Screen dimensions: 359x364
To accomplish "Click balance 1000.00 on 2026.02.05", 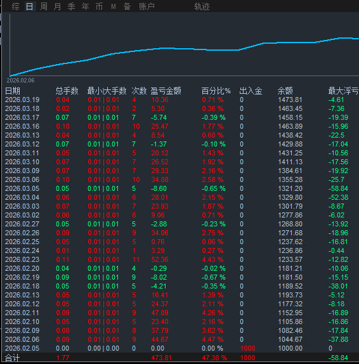I will click(290, 348).
